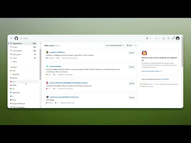Click star count of bitPawn

pos(58,58)
